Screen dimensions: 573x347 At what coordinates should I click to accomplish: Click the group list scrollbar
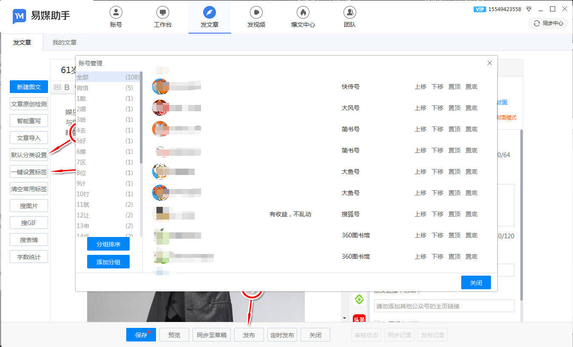point(141,118)
